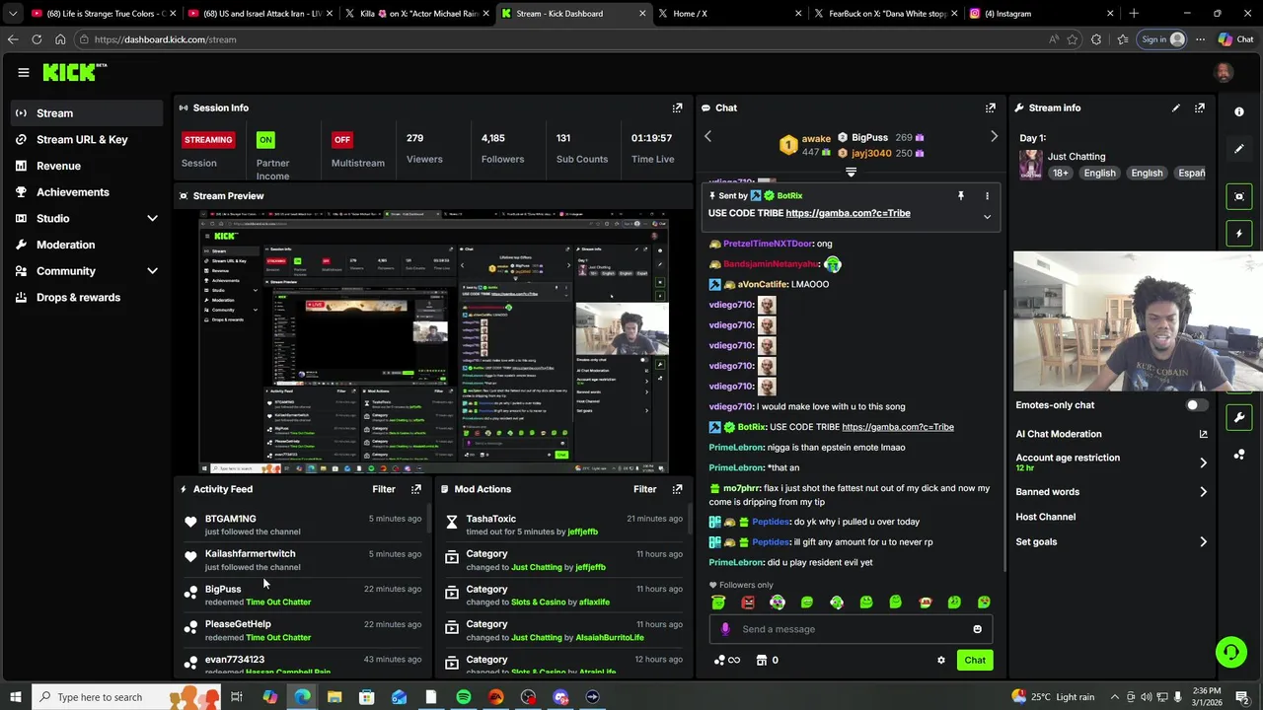Viewport: 1263px width, 710px height.
Task: Pop out the Chat panel
Action: tap(990, 107)
